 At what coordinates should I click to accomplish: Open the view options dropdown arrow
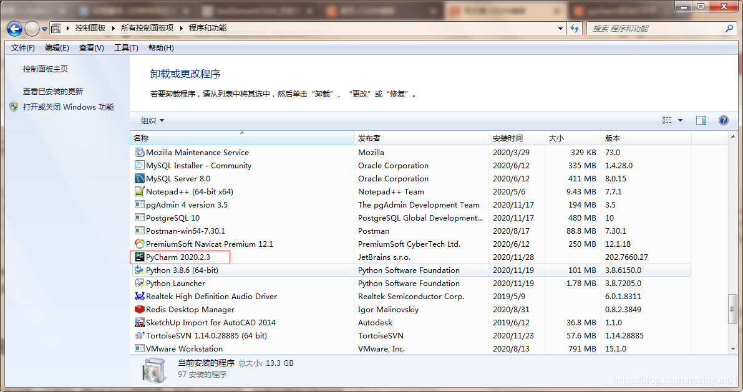point(681,120)
